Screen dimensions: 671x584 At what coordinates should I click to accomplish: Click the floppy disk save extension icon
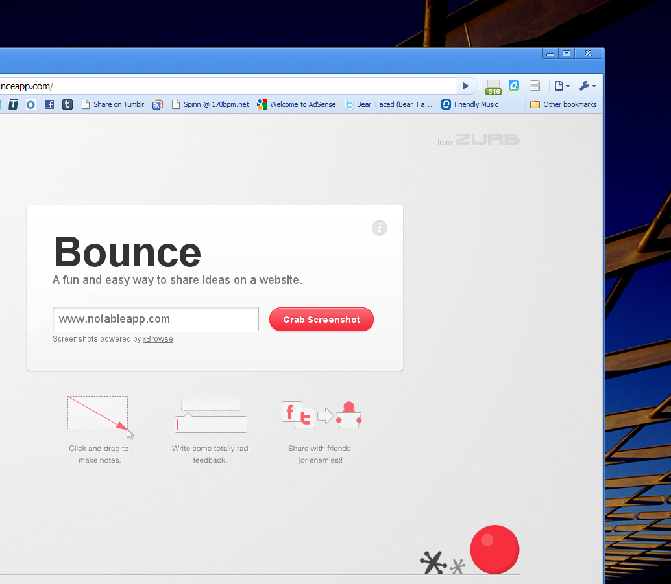pos(535,86)
